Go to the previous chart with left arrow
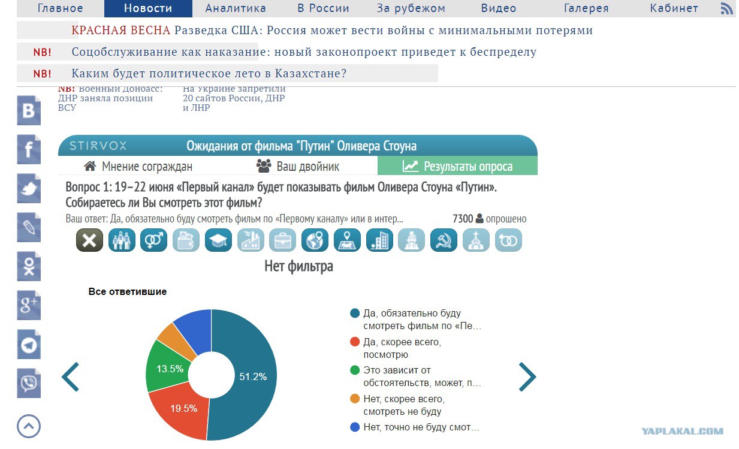 coord(70,376)
